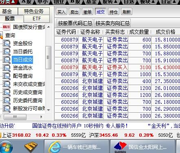The height and width of the screenshot is (153, 180).
Task: Select 配号查询 in the query tree
Action: pyautogui.click(x=23, y=76)
